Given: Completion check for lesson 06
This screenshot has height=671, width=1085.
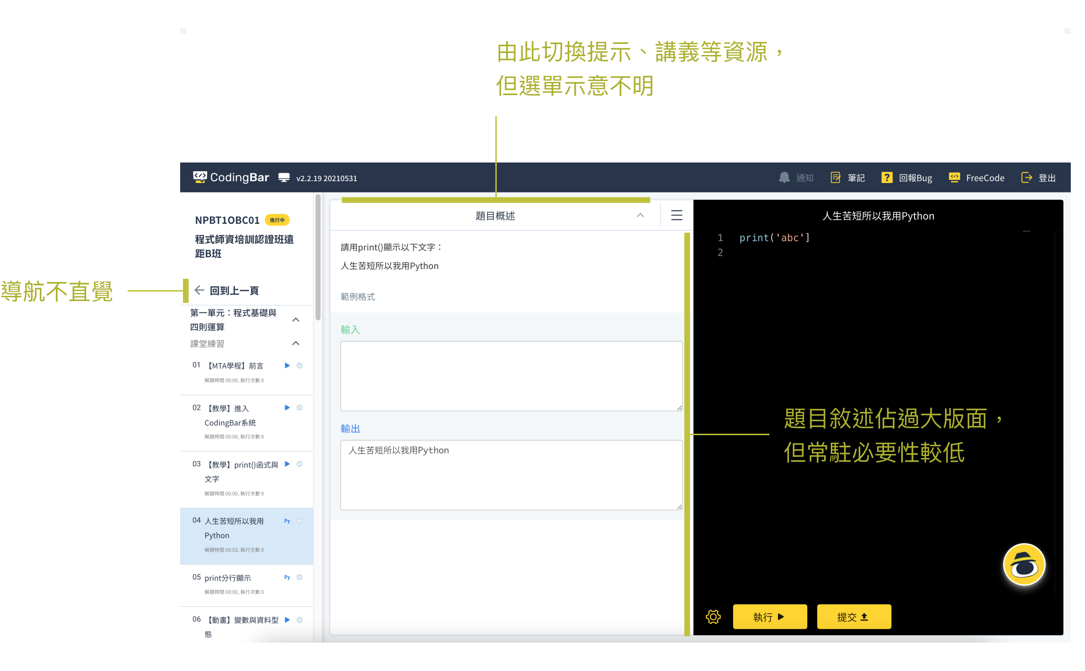Looking at the screenshot, I should [x=299, y=620].
